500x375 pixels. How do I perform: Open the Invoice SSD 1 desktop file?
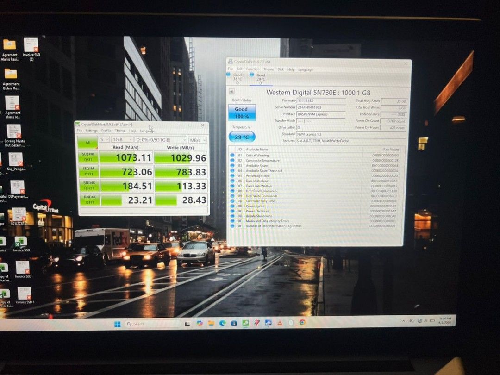25,295
